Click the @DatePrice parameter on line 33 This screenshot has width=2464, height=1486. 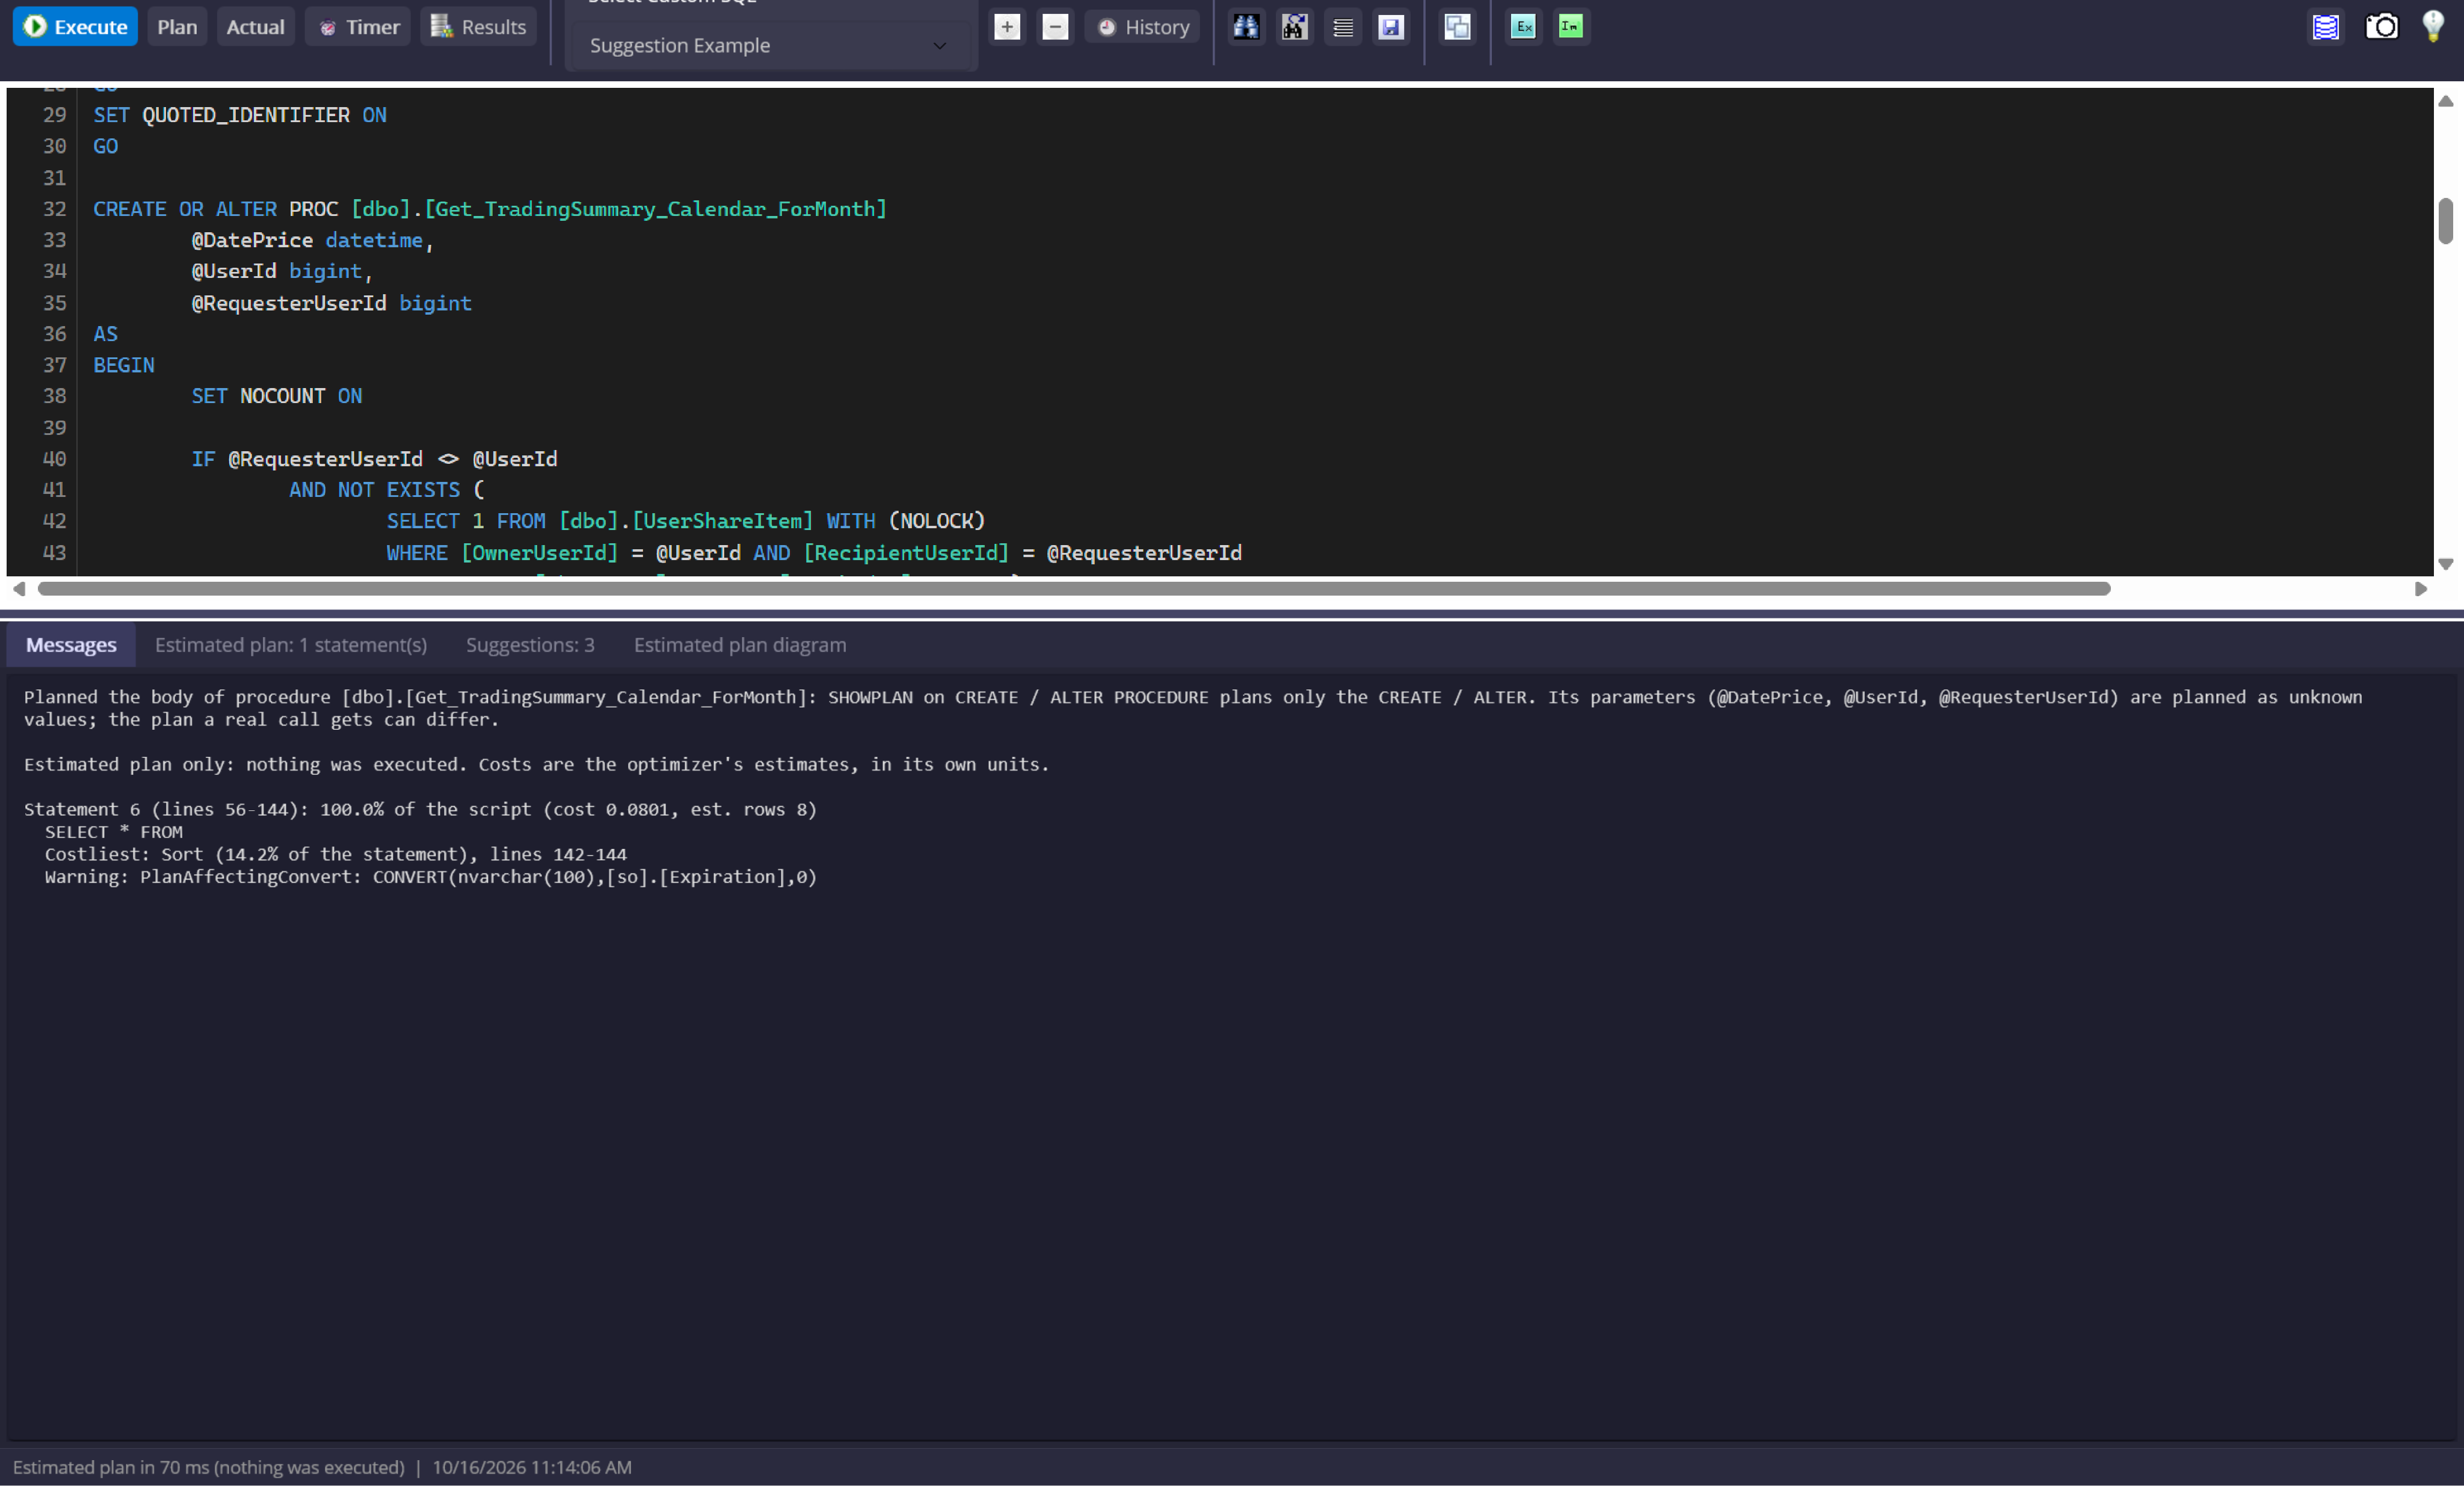252,240
